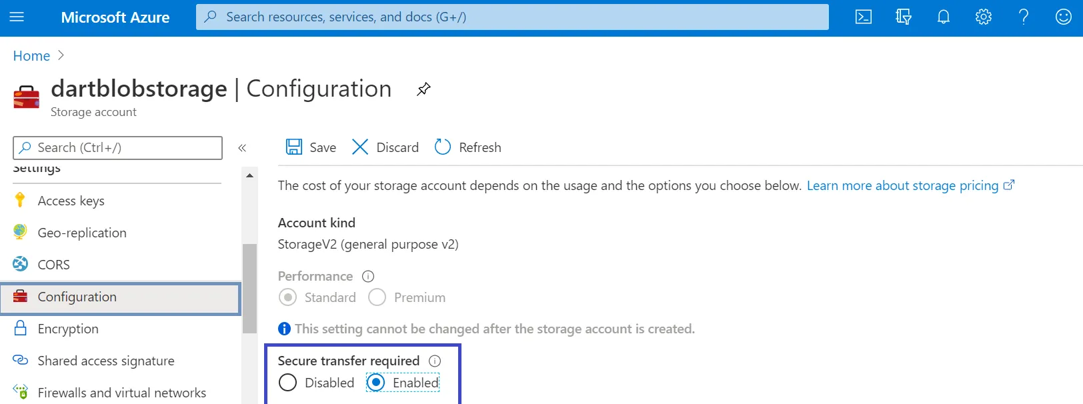Open Access keys in sidebar
1083x404 pixels.
point(71,201)
